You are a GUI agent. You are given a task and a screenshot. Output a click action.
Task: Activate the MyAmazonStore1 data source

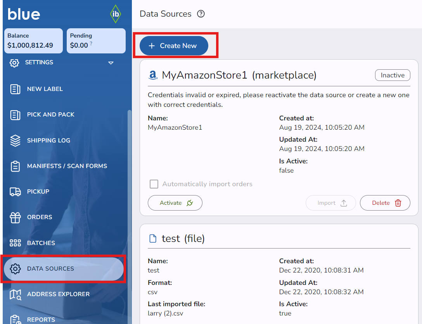(x=175, y=203)
